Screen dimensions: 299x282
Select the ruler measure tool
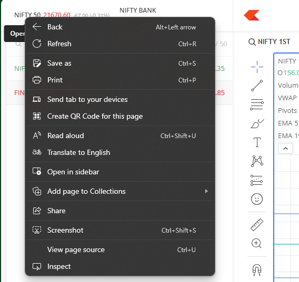point(257,225)
